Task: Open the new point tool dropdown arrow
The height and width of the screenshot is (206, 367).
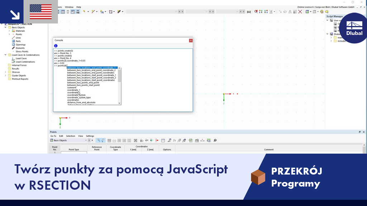Action: 88,12
